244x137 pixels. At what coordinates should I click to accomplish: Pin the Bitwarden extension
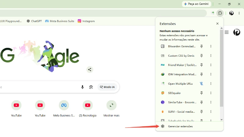(202, 46)
